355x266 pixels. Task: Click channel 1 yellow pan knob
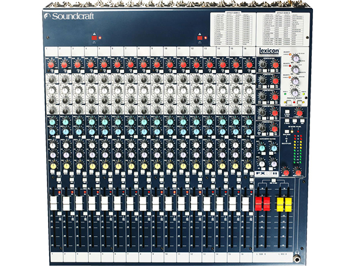pyautogui.click(x=52, y=167)
